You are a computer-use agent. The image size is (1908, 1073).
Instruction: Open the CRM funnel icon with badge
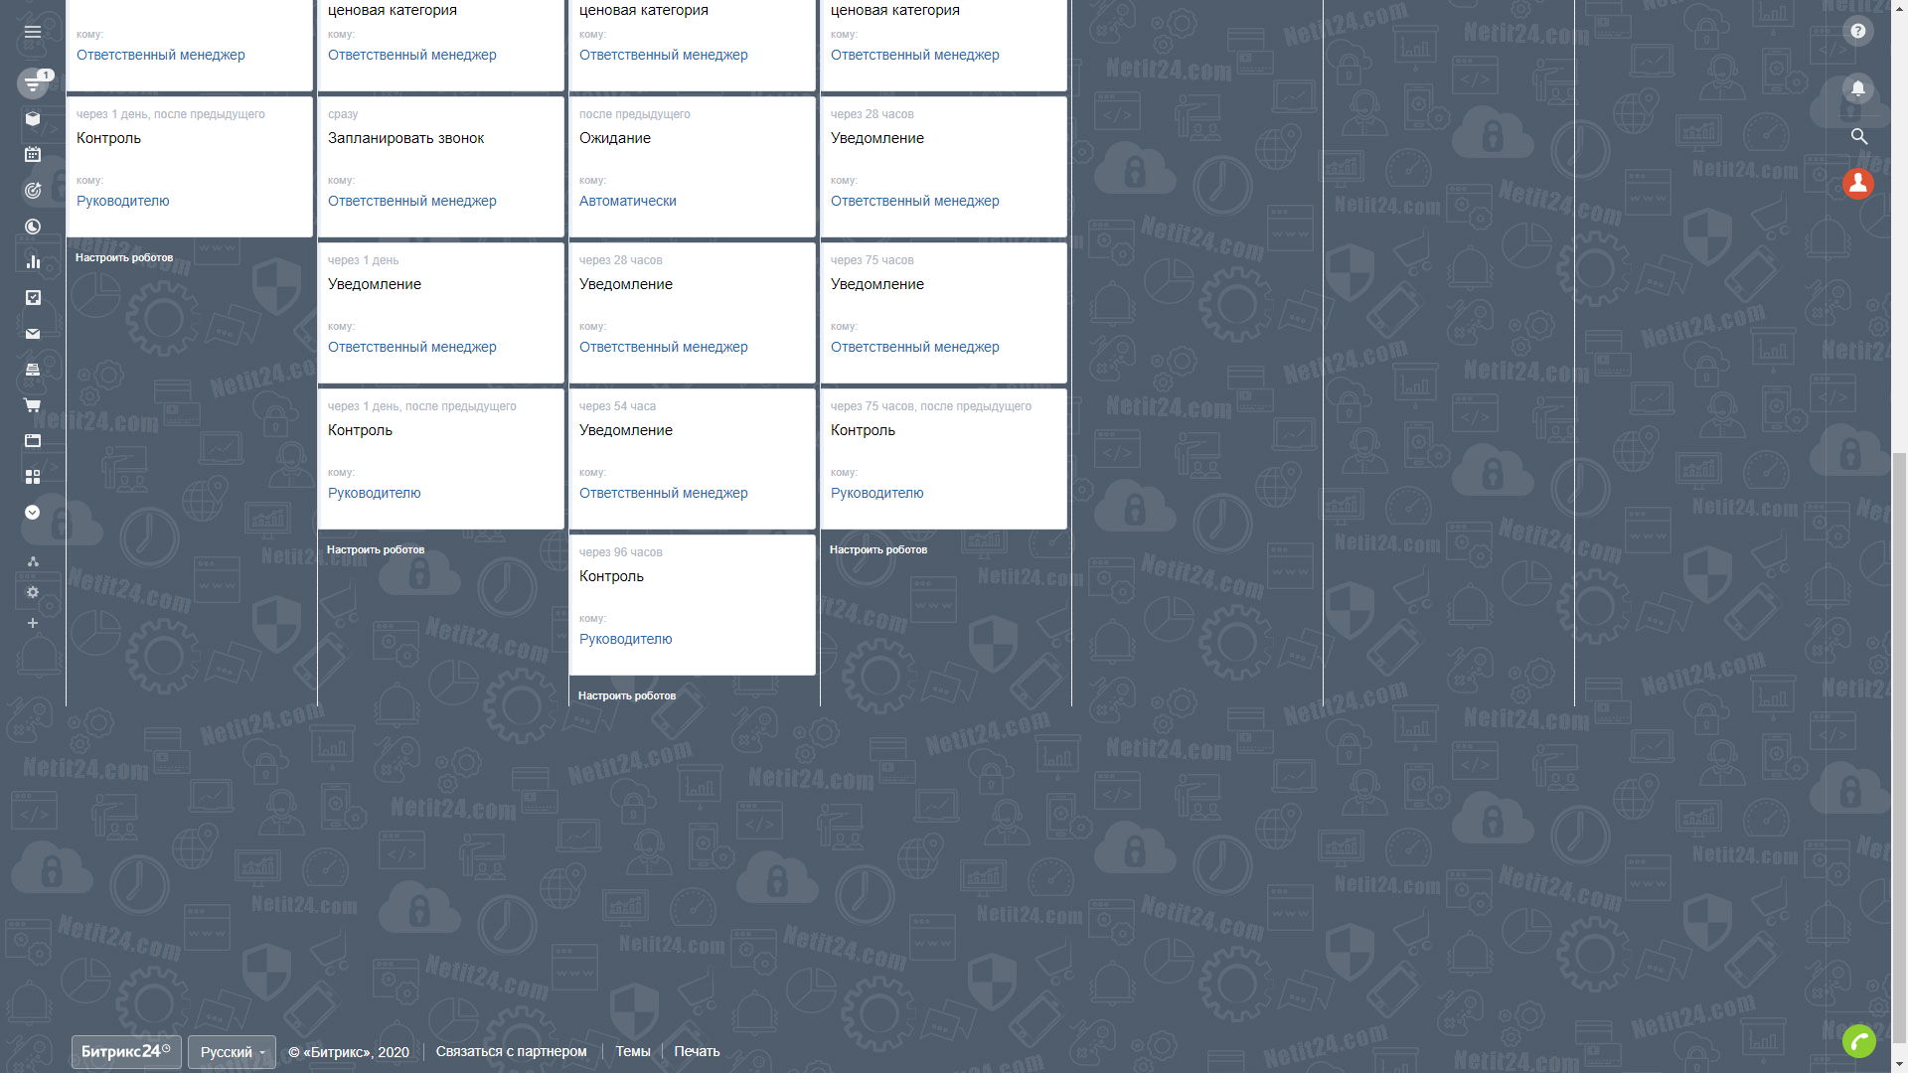tap(33, 83)
